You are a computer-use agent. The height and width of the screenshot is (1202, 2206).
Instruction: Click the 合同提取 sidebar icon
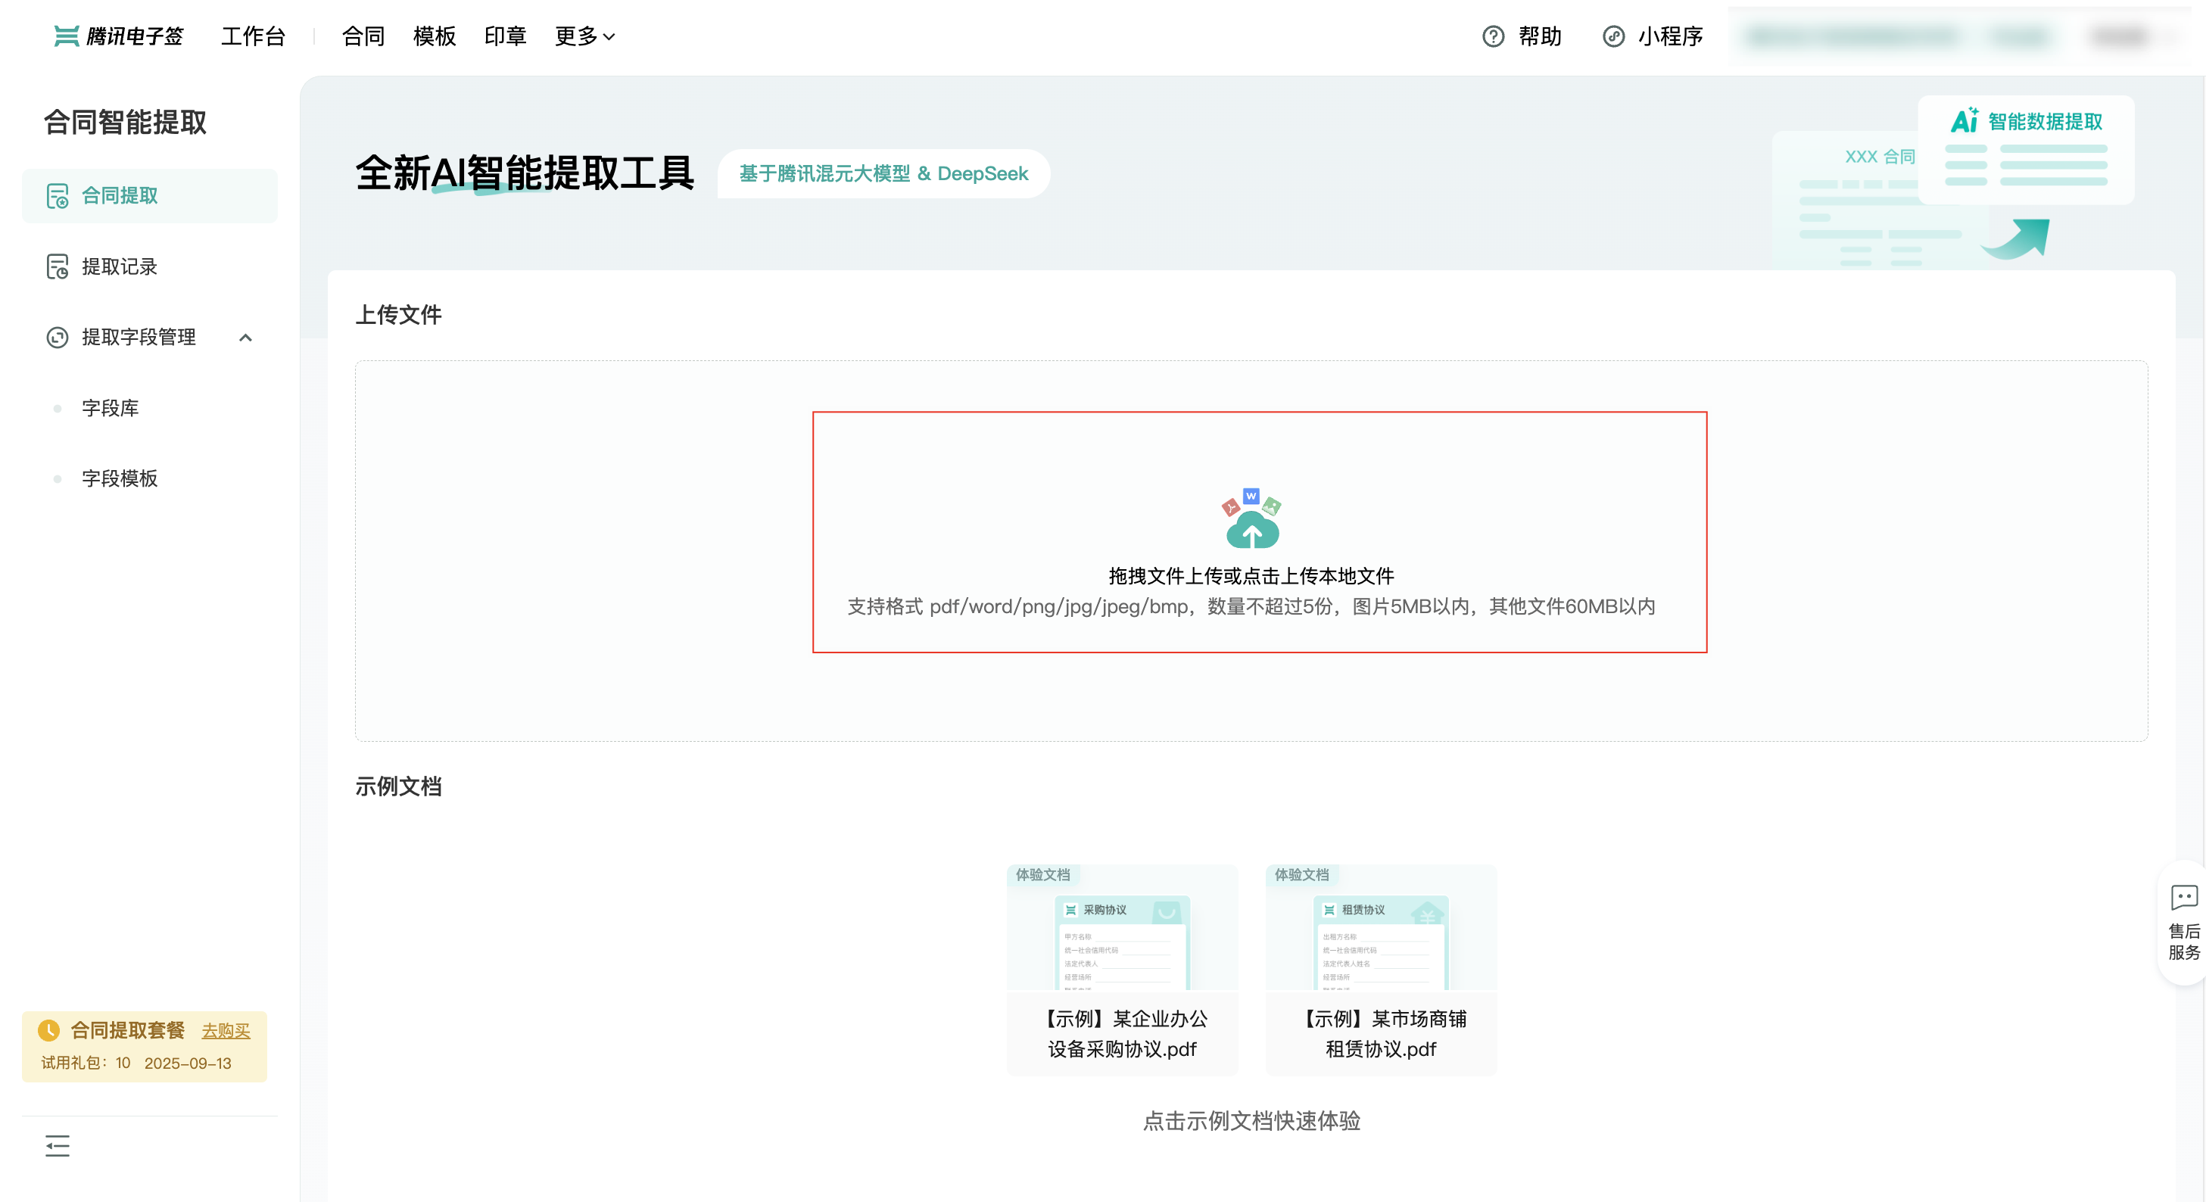pyautogui.click(x=58, y=196)
